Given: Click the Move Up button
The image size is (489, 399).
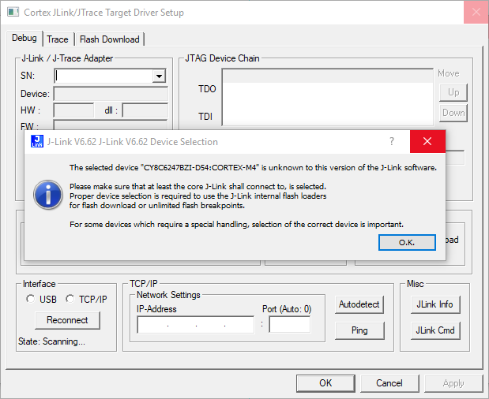Looking at the screenshot, I should [453, 92].
